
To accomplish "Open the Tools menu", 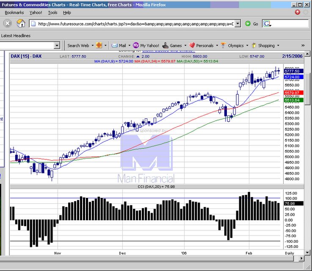I will point(53,13).
